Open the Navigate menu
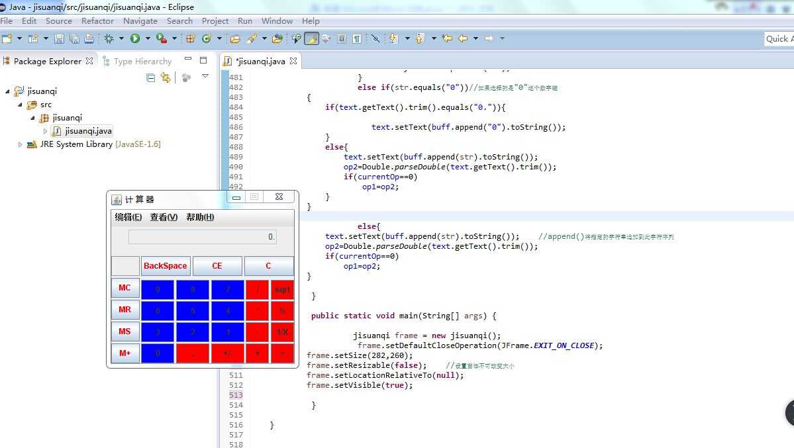 [x=140, y=21]
